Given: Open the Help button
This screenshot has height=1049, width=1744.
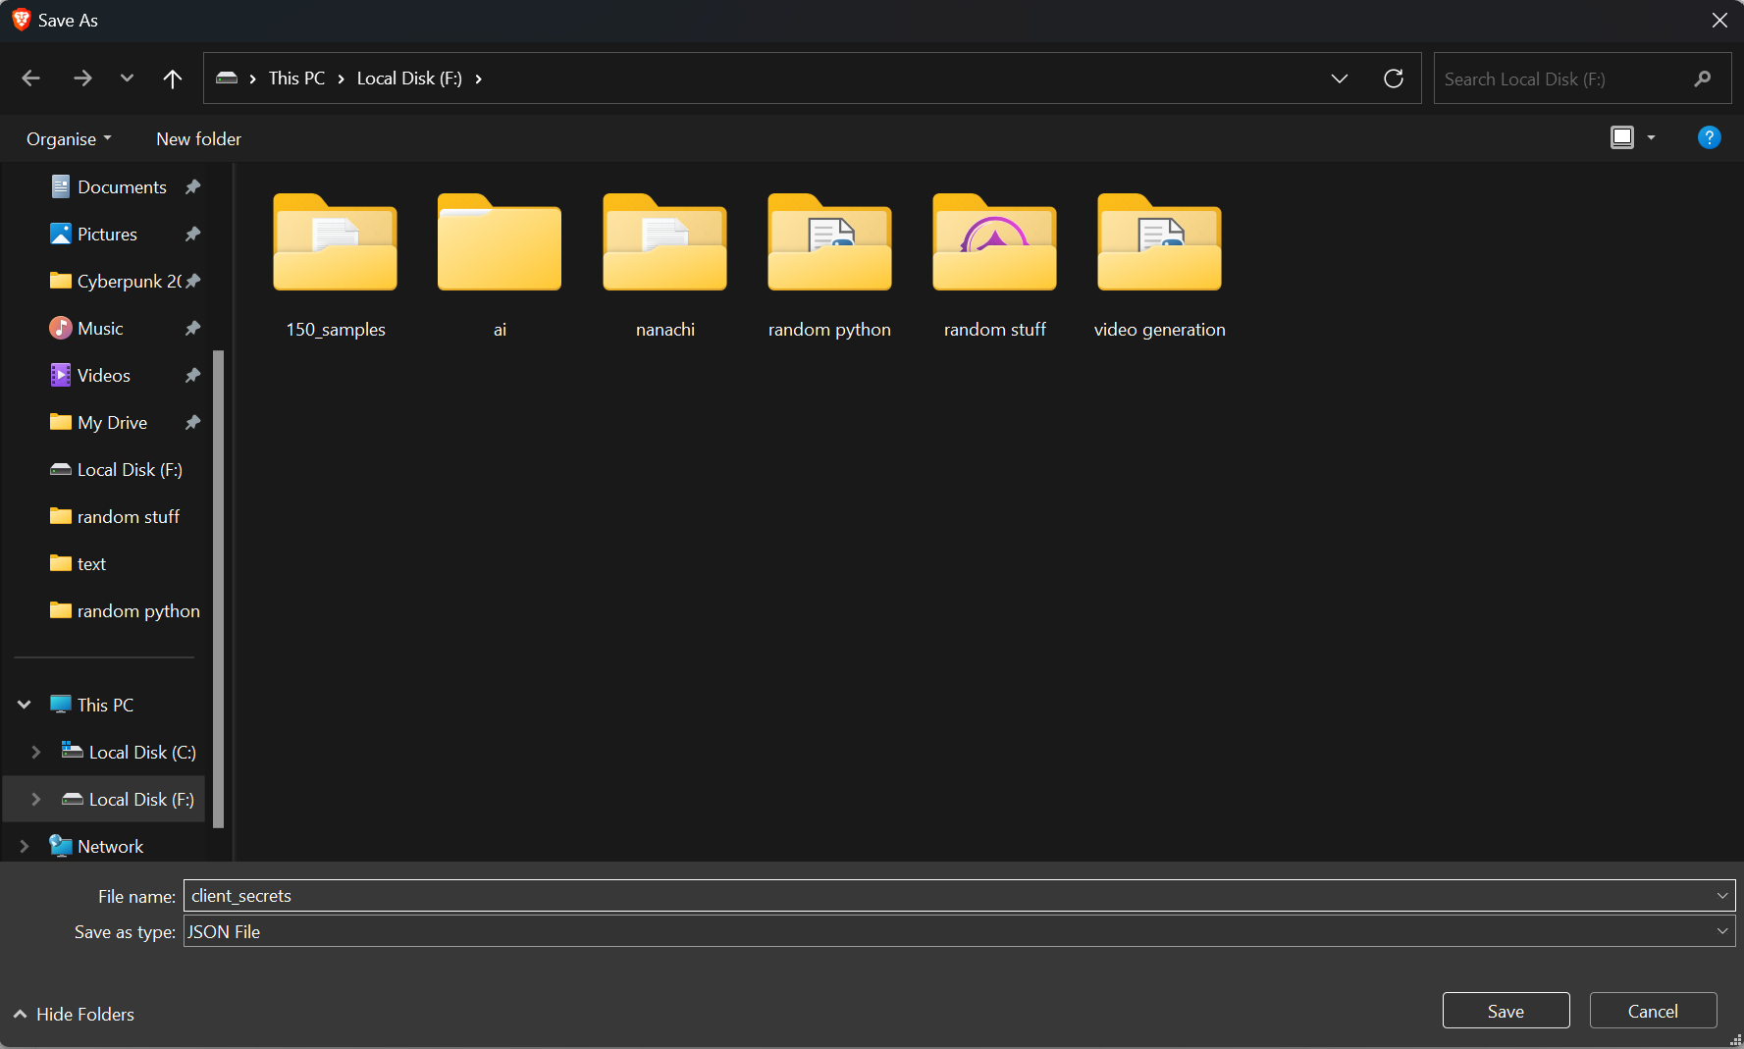Looking at the screenshot, I should [1709, 137].
